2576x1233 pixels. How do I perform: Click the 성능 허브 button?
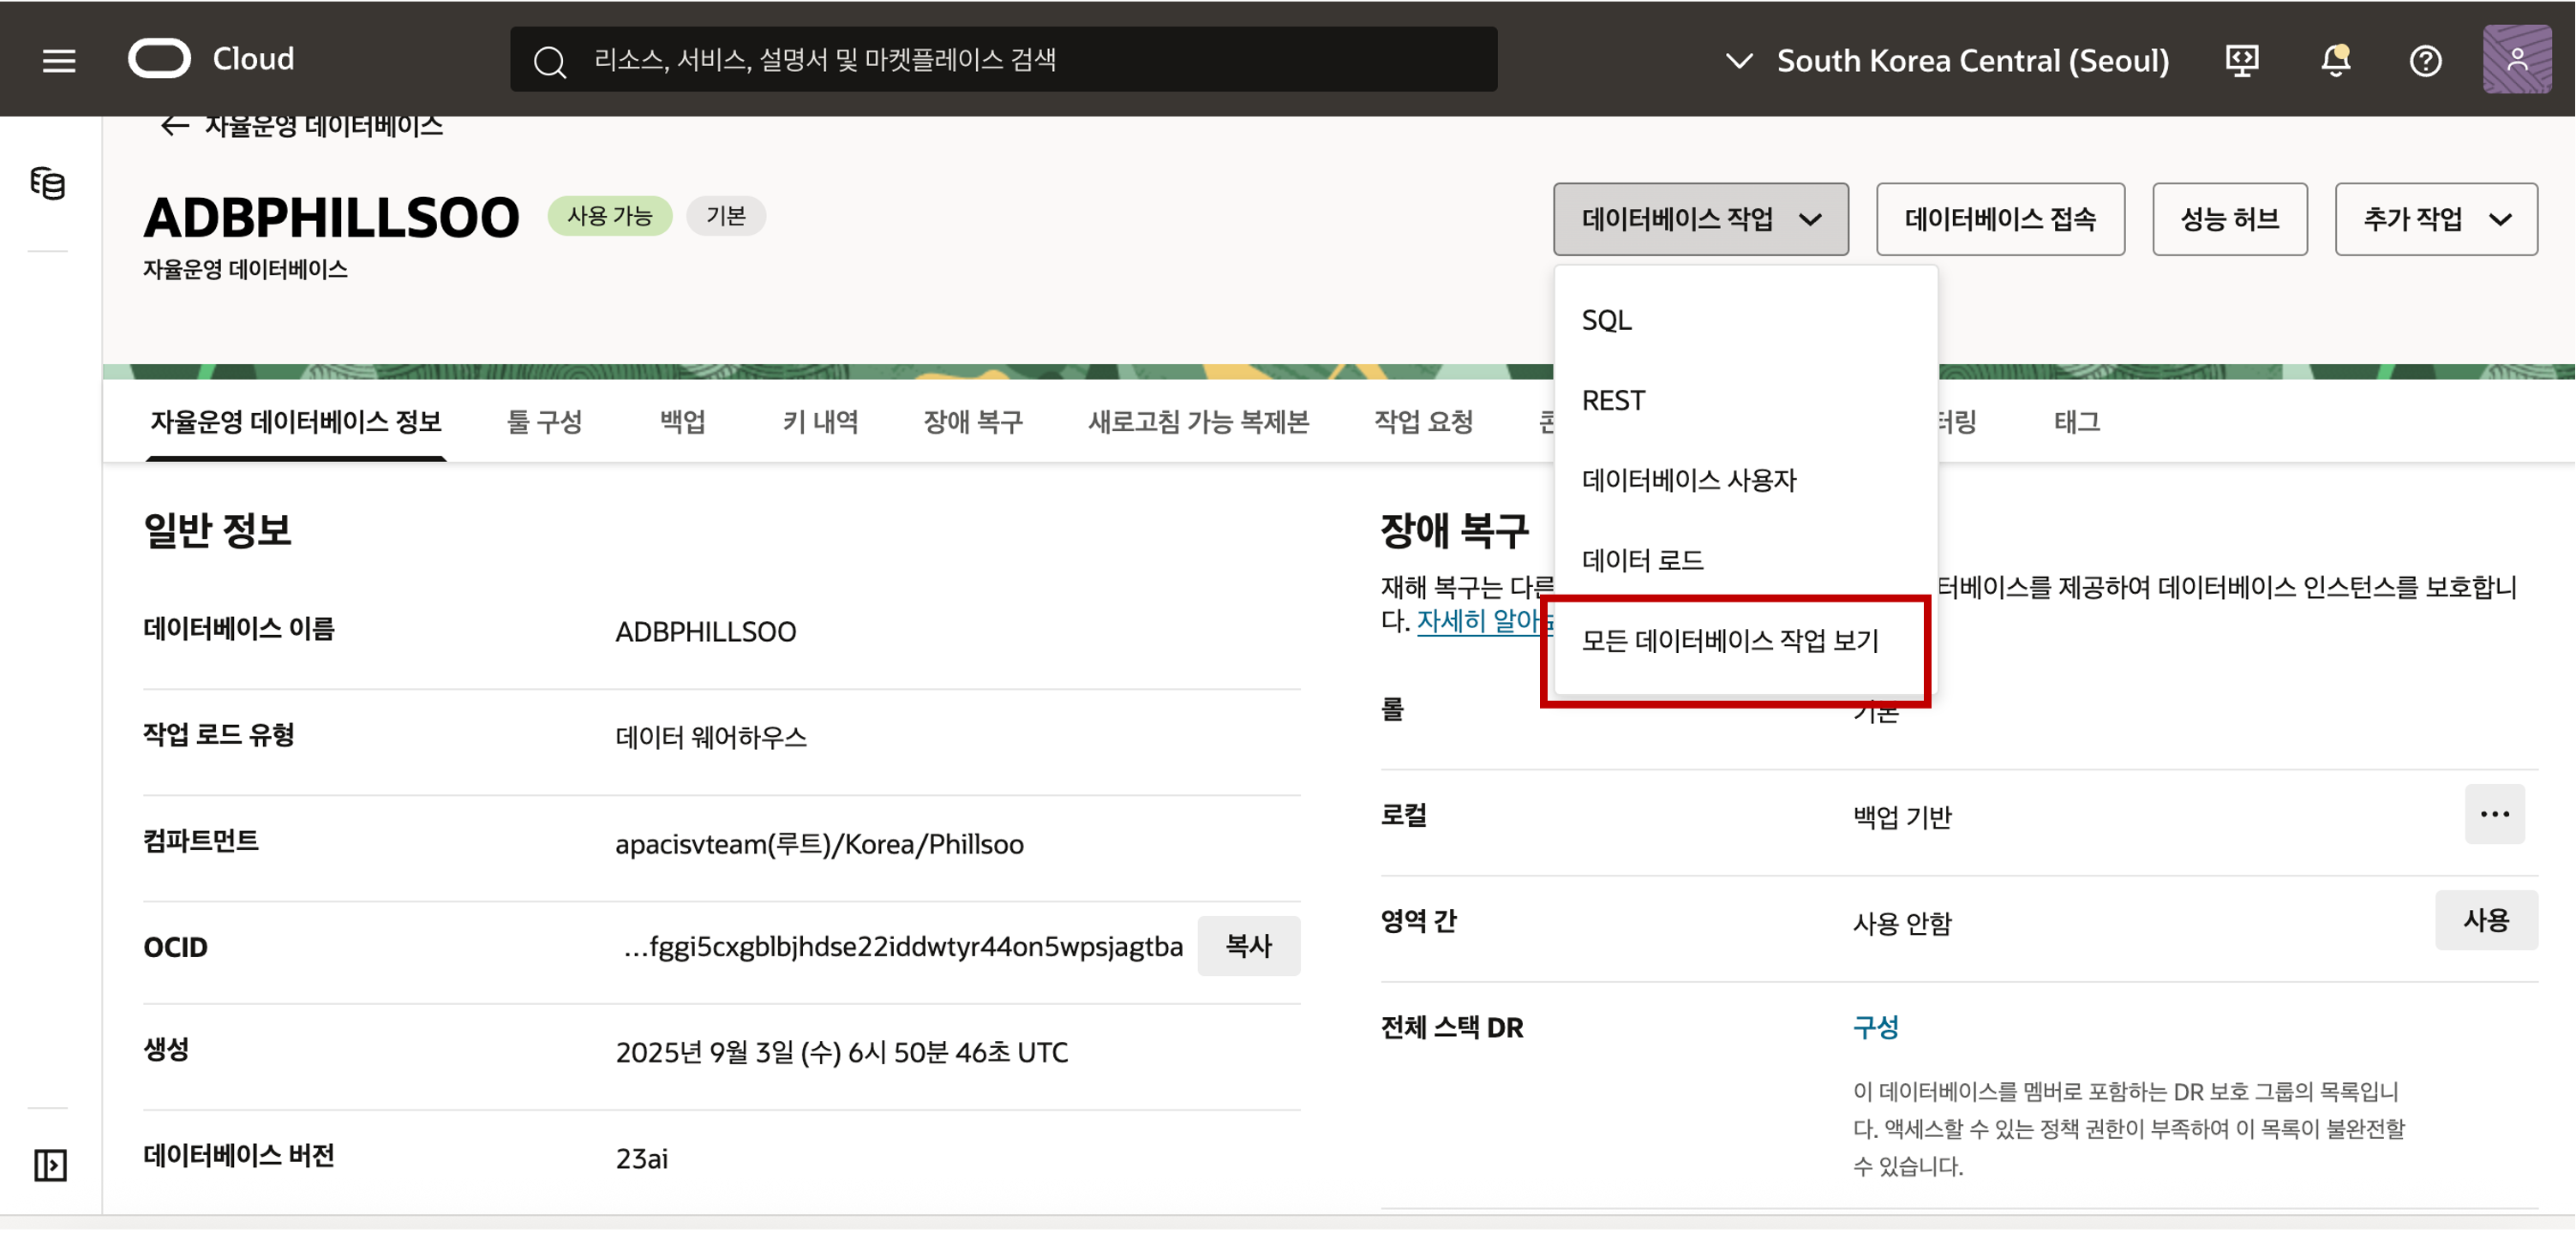[x=2229, y=219]
